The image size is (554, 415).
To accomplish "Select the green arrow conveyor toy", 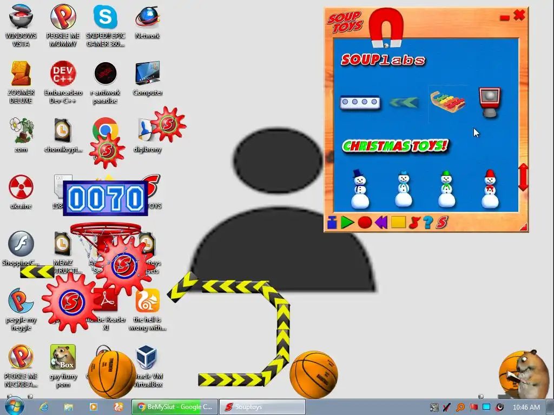I will 404,103.
